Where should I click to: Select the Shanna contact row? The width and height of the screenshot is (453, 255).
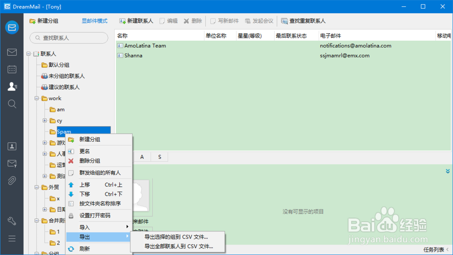[x=283, y=55]
